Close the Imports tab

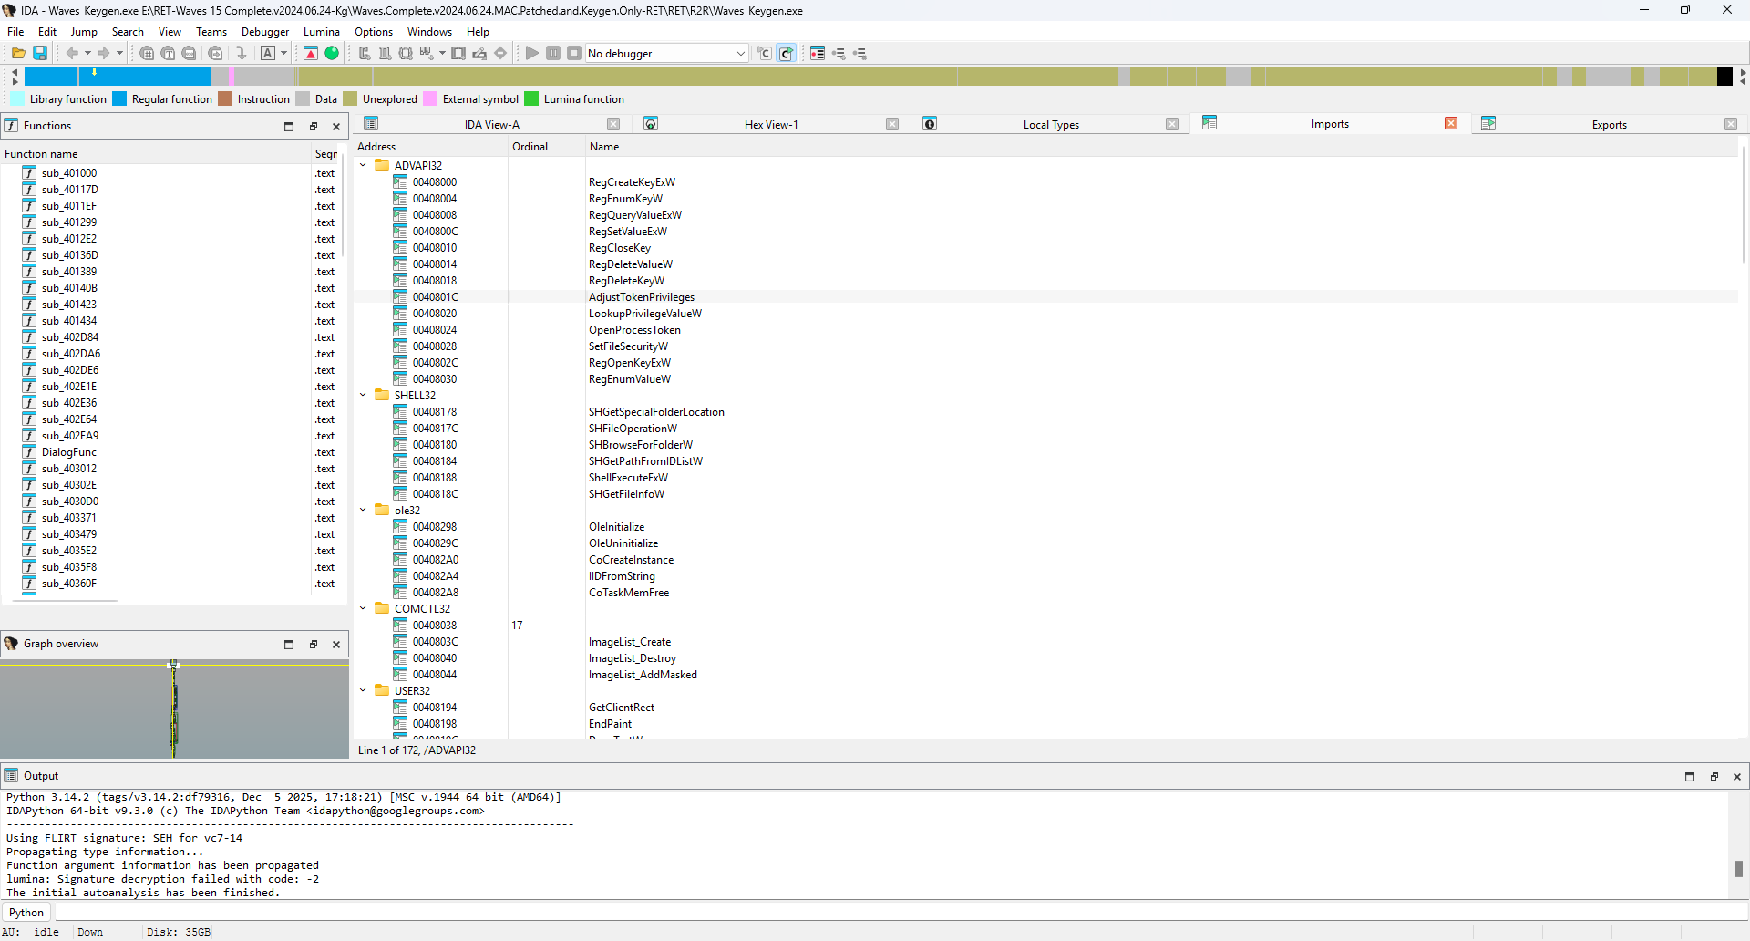pyautogui.click(x=1451, y=124)
